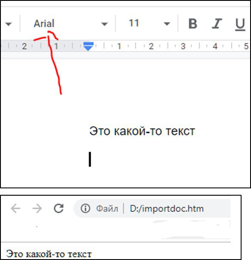Image resolution: width=251 pixels, height=260 pixels.
Task: Click the text 'Это какой-то текст' in the browser page
Action: coord(49,254)
